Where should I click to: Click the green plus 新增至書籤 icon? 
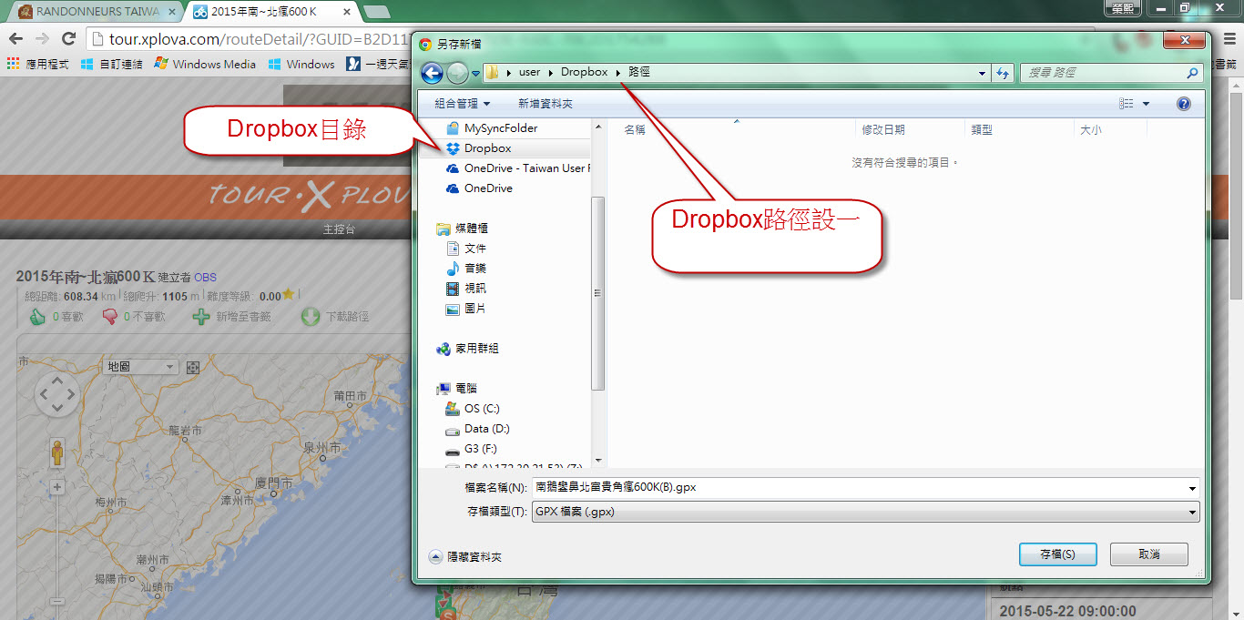pyautogui.click(x=201, y=317)
